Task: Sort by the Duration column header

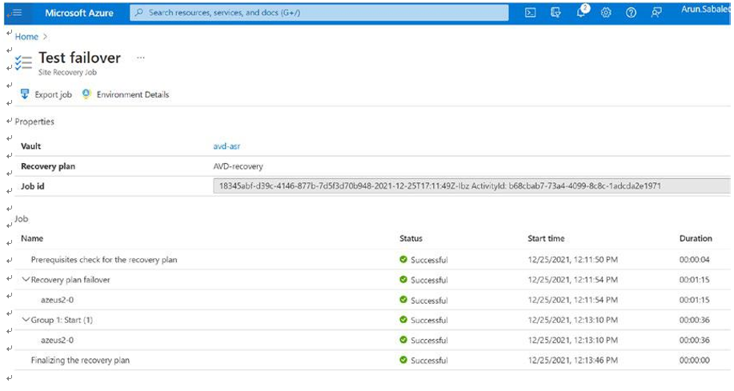Action: coord(696,238)
